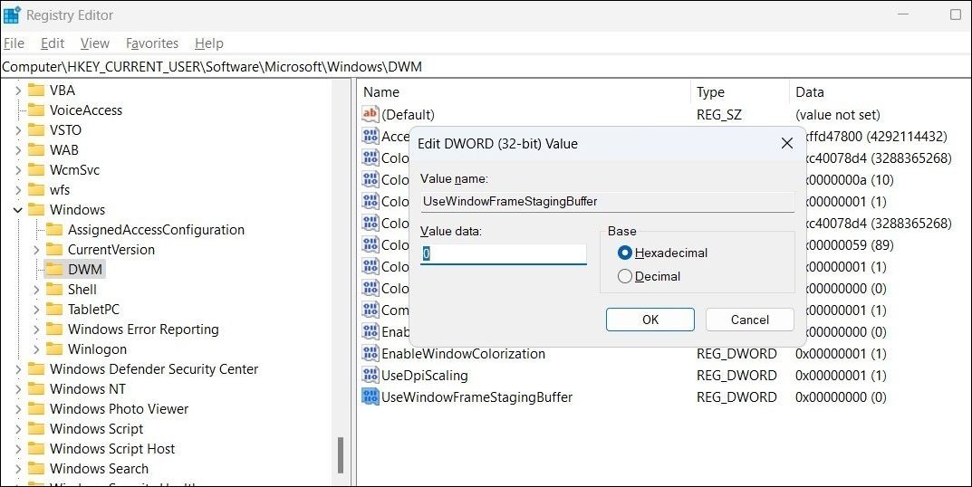Expand the Winlogon subkey arrow
The image size is (972, 487).
36,349
